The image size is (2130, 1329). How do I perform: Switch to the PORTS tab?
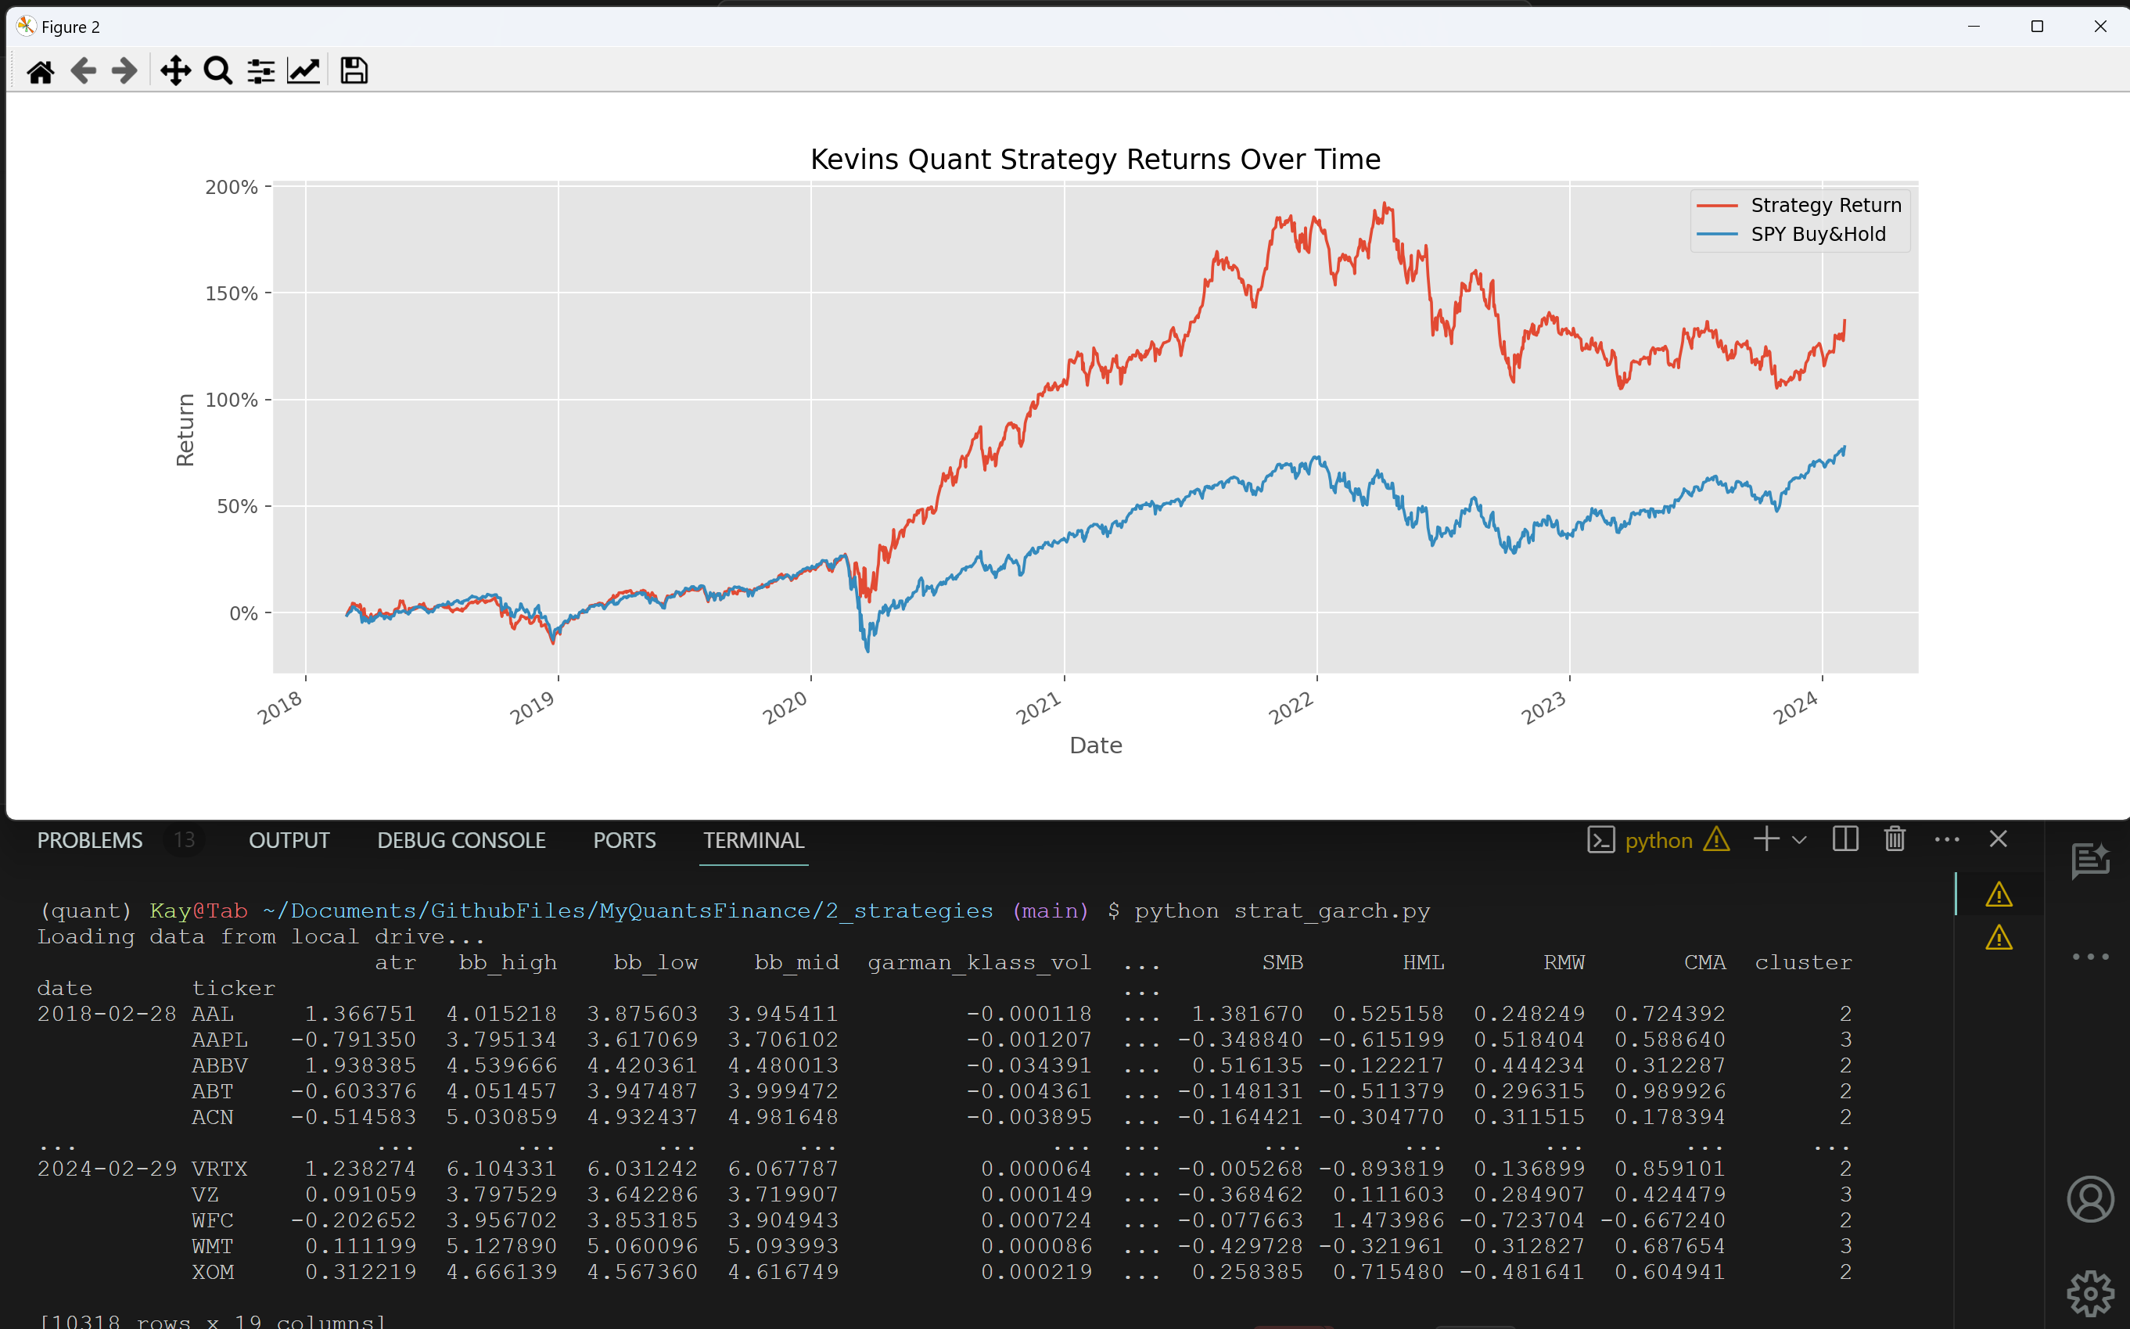(x=624, y=840)
